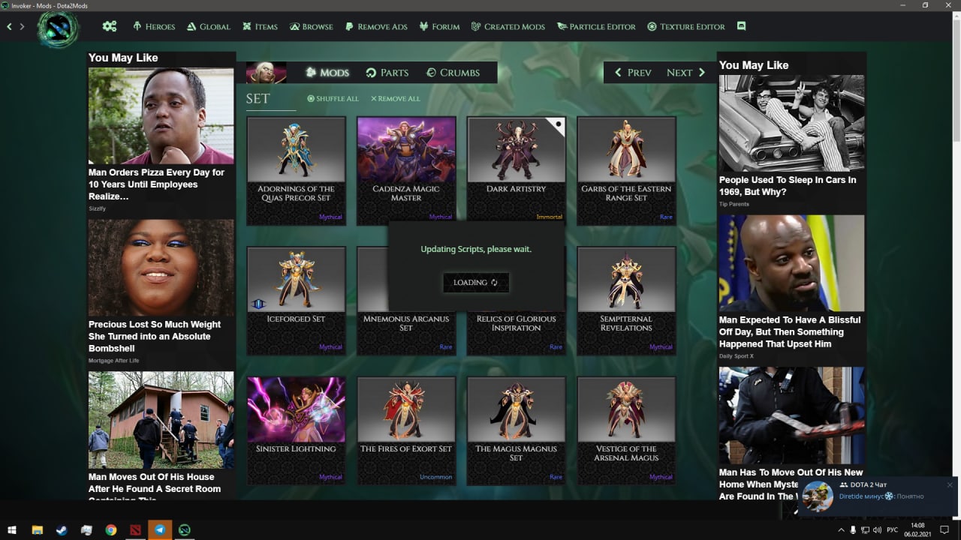
Task: Select the Dark Artistry set
Action: click(516, 170)
